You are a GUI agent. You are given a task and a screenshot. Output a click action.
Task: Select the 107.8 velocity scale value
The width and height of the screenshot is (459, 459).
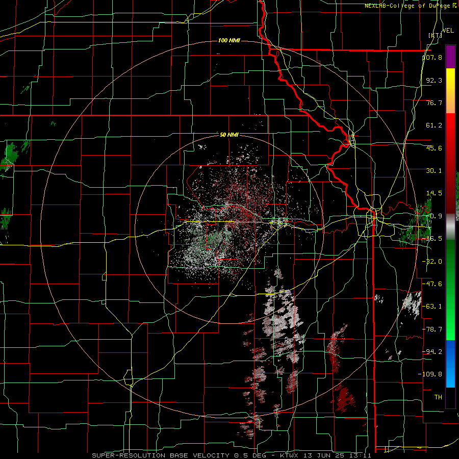(x=432, y=57)
